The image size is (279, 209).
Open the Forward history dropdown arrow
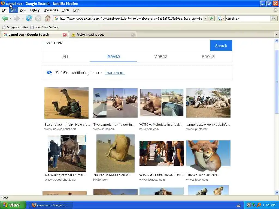(x=23, y=18)
